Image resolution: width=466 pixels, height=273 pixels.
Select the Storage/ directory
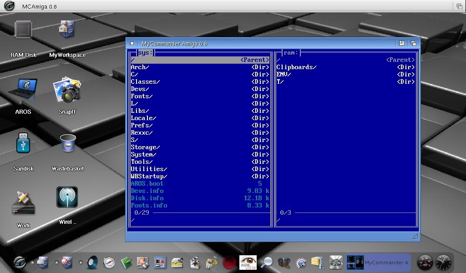[x=200, y=147]
